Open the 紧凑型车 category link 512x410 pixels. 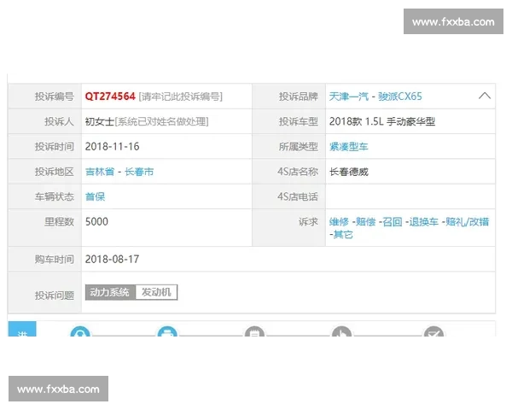pyautogui.click(x=348, y=146)
